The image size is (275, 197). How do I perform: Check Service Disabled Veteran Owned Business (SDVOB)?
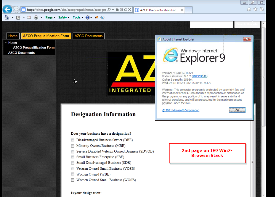(72, 151)
